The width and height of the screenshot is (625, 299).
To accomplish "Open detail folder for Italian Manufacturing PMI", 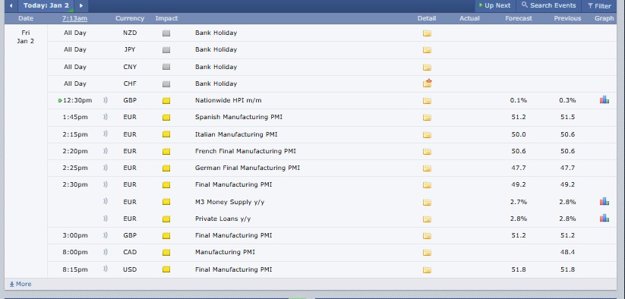I will coord(427,134).
